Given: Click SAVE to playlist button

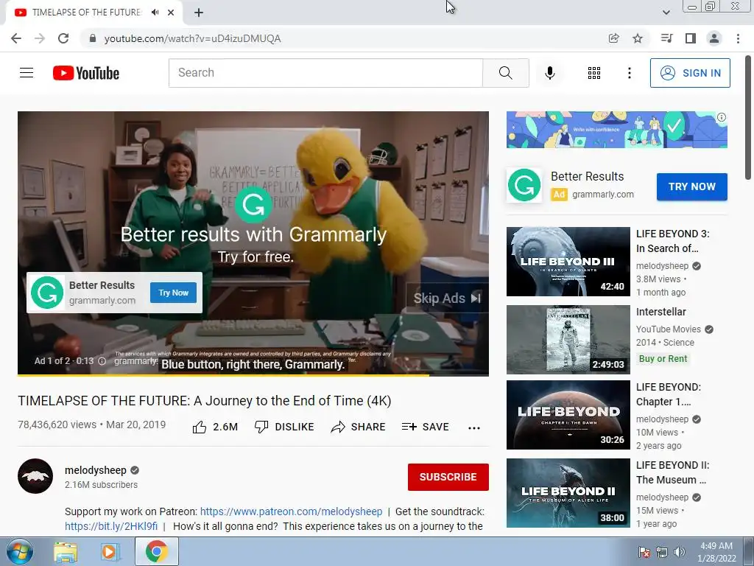Looking at the screenshot, I should pyautogui.click(x=425, y=427).
